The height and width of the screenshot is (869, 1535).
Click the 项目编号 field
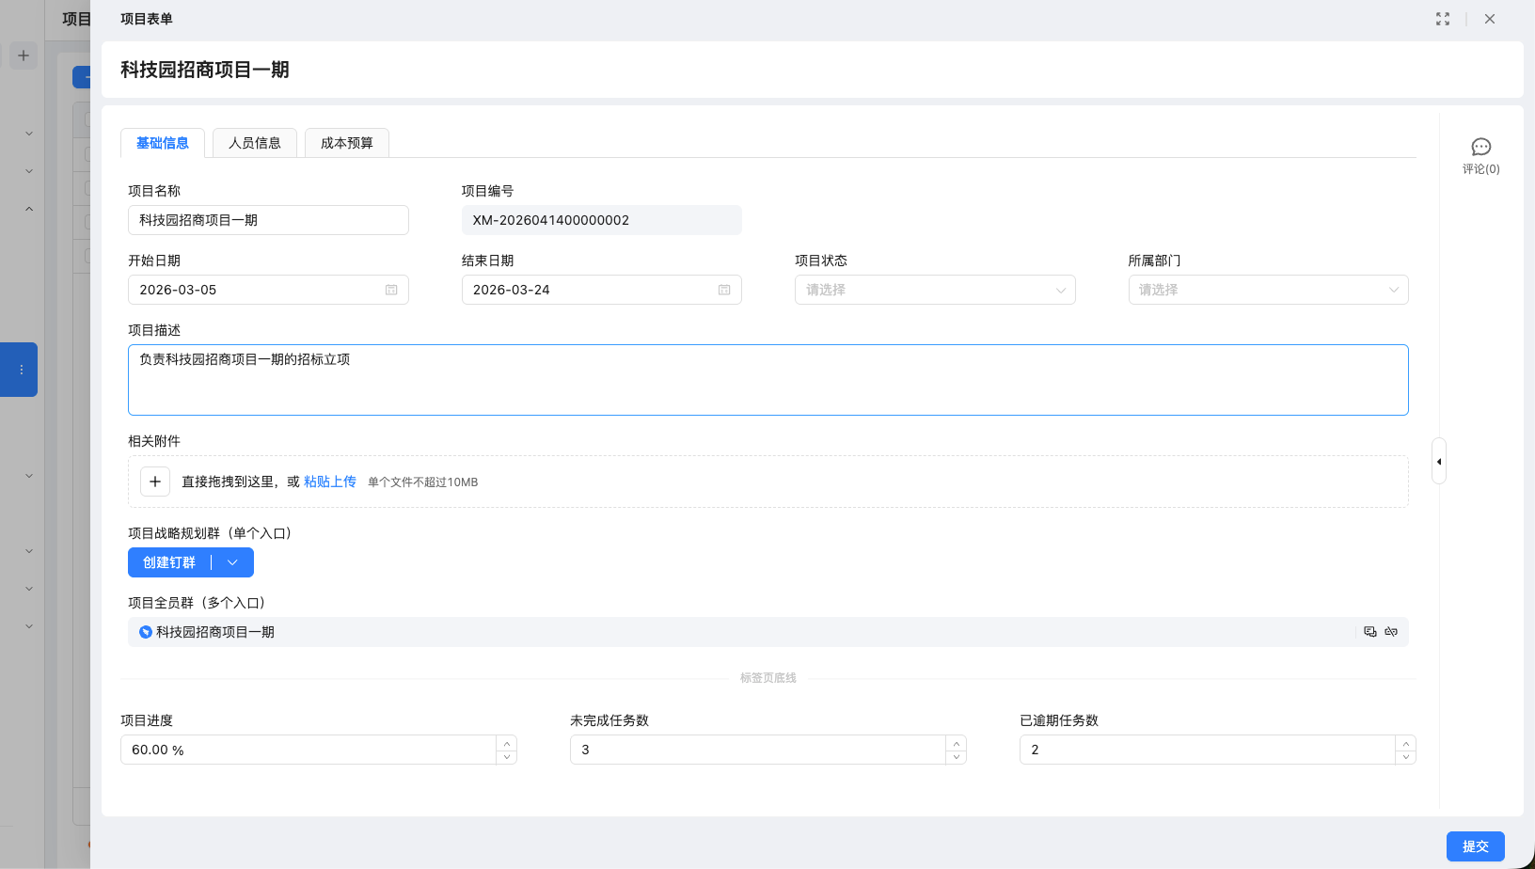coord(602,220)
